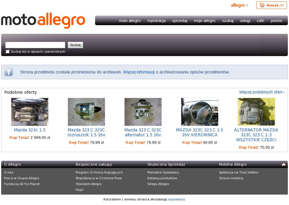Click the 'Bezpieczne zakupy' footer heading
Viewport: 289px width, 205px height.
point(94,165)
